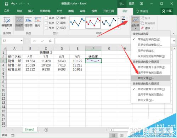Expand the formula bar chevron
Viewport: 177px width, 138px height.
174,41
